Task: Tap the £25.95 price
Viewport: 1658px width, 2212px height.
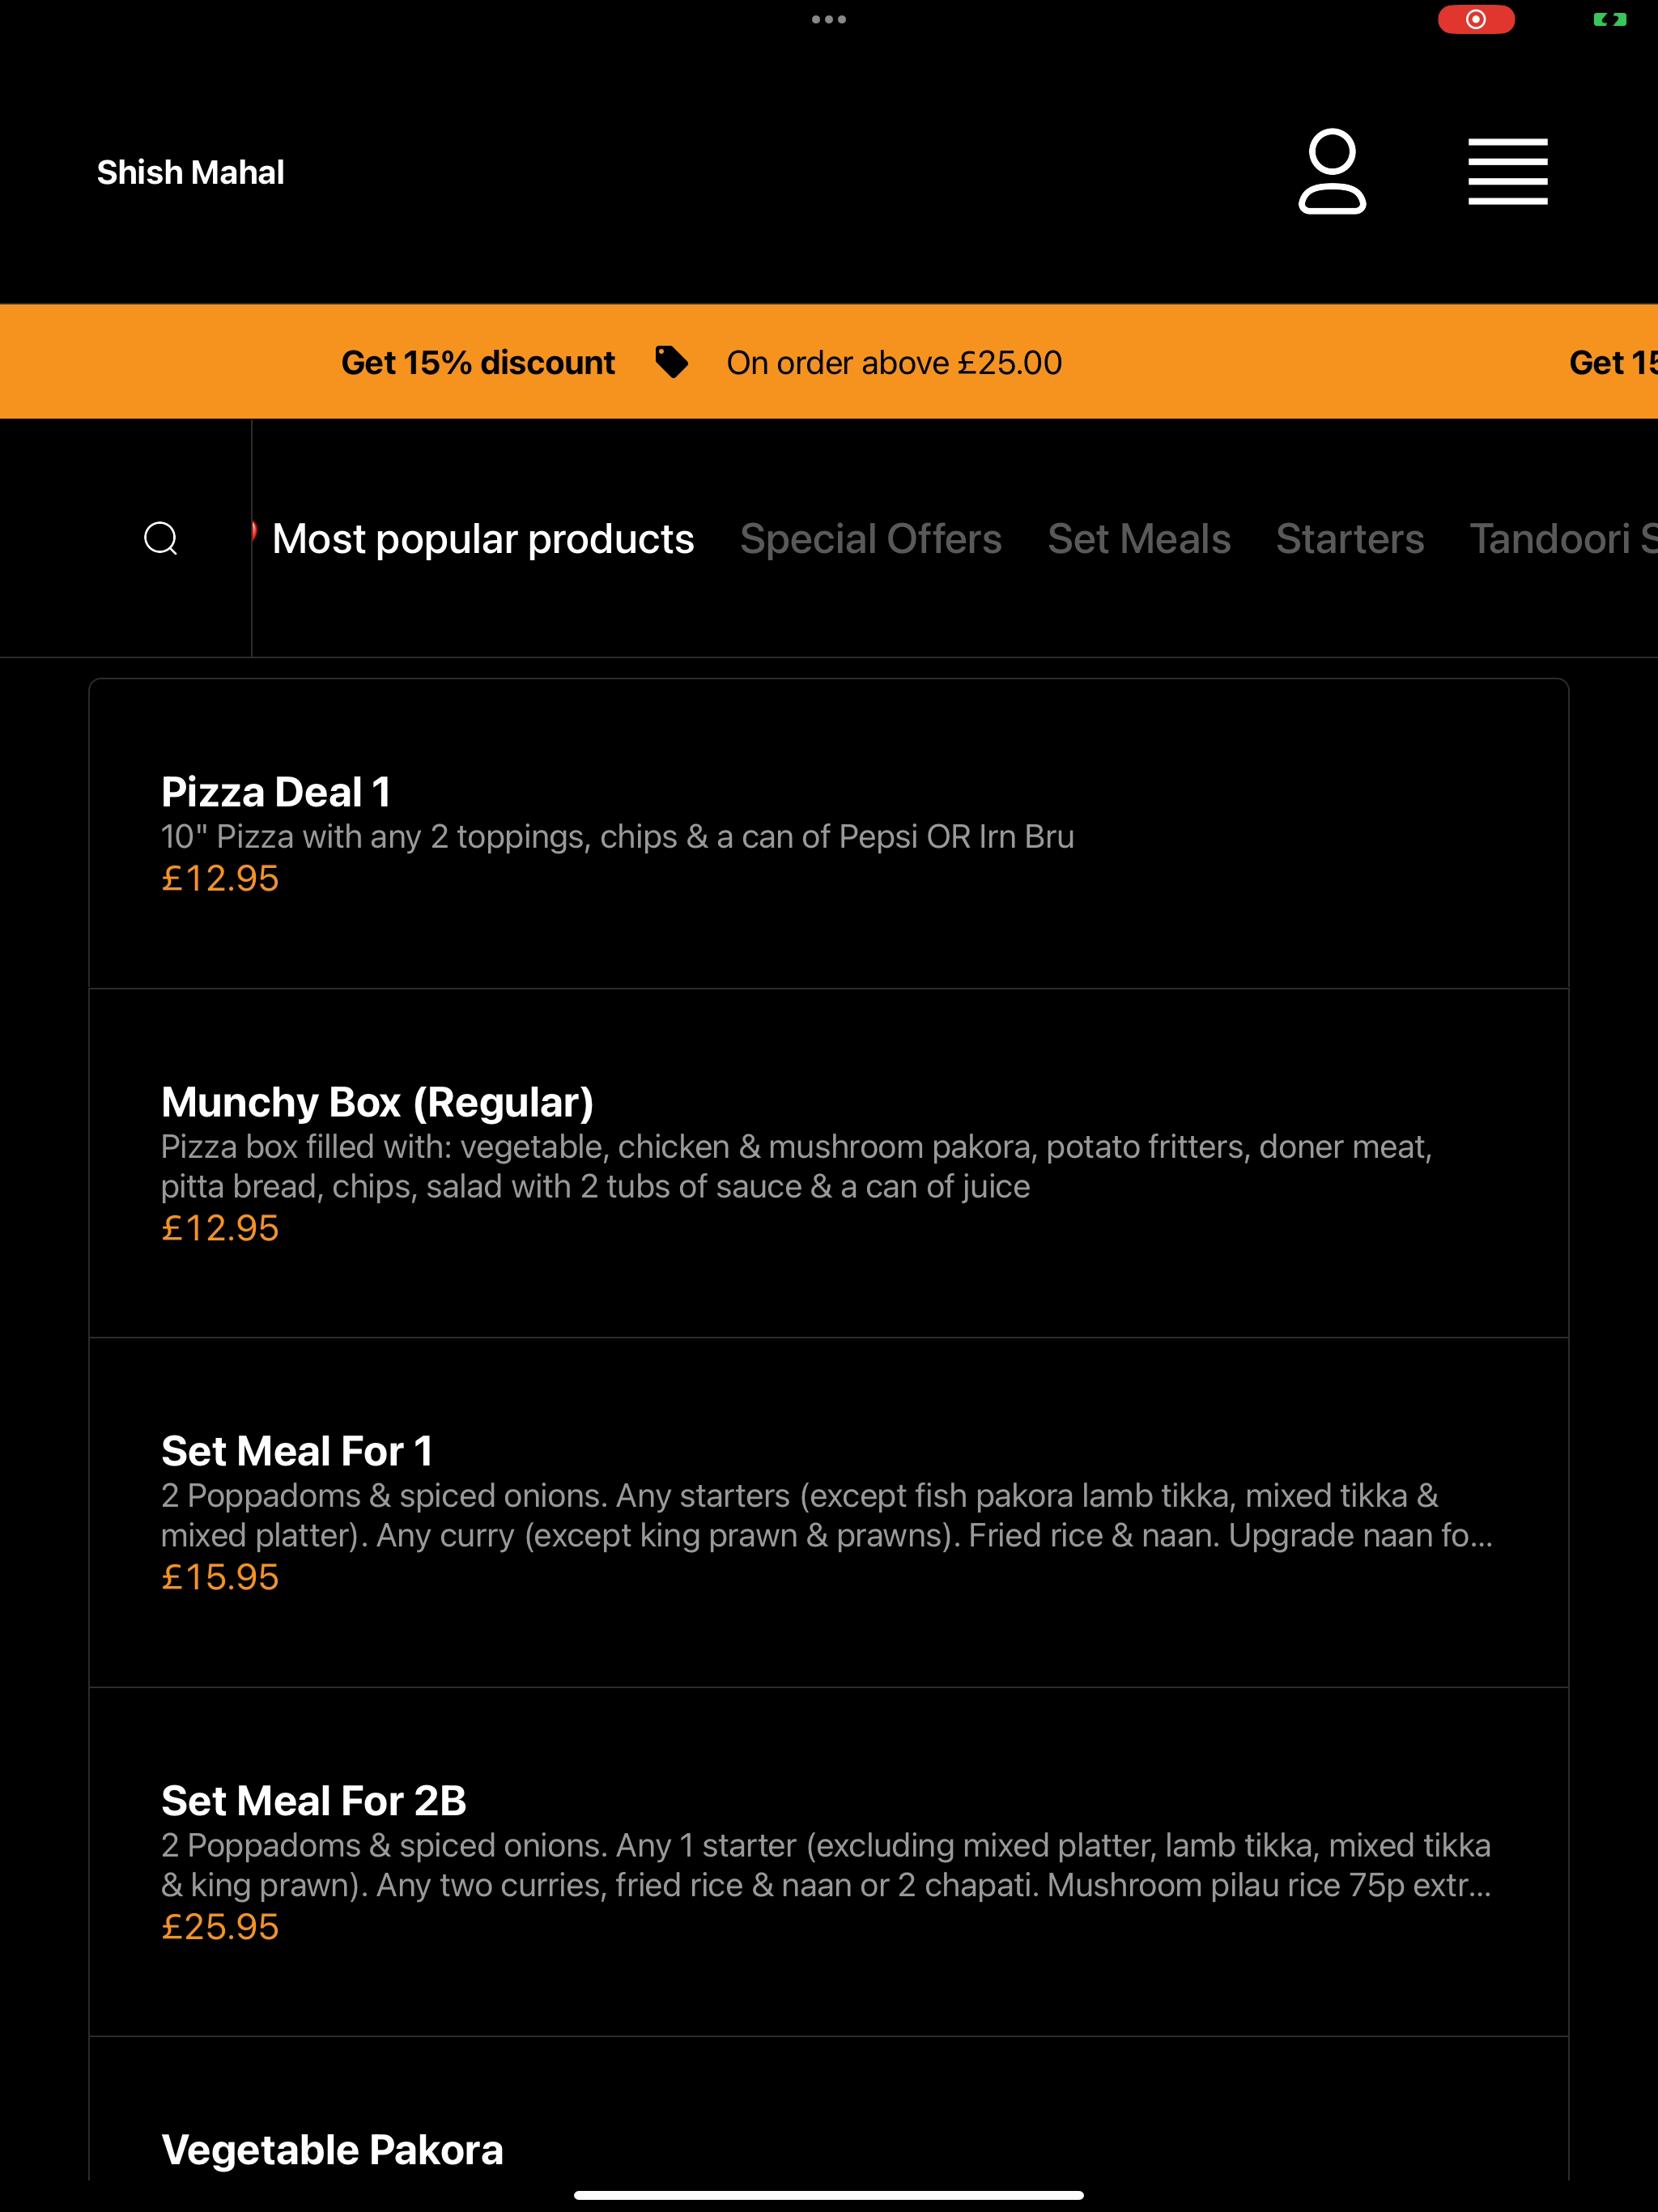Action: point(220,1926)
